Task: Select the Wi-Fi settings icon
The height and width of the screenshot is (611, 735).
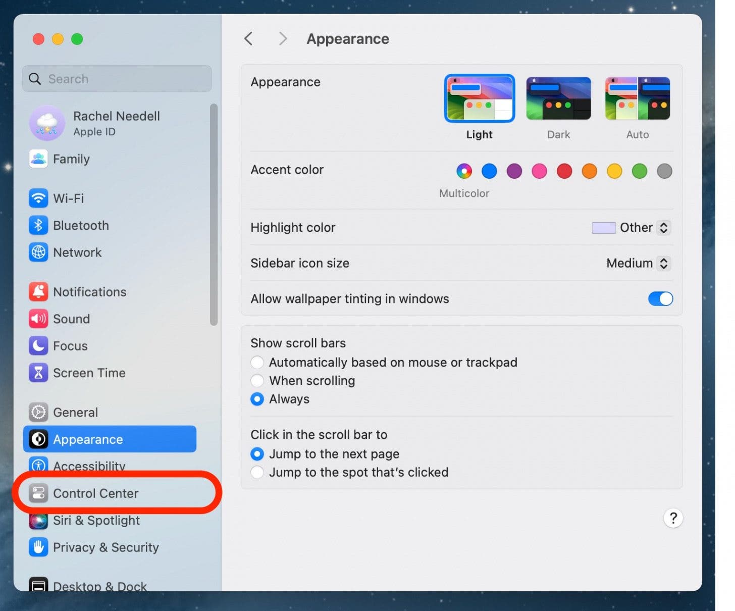Action: coord(38,198)
